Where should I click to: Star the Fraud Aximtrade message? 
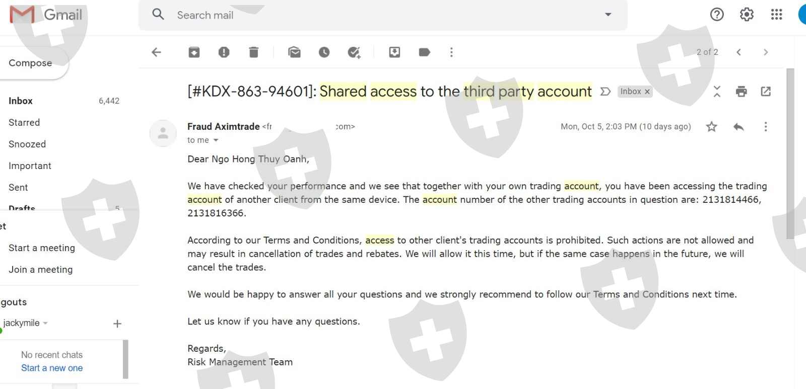pos(711,127)
